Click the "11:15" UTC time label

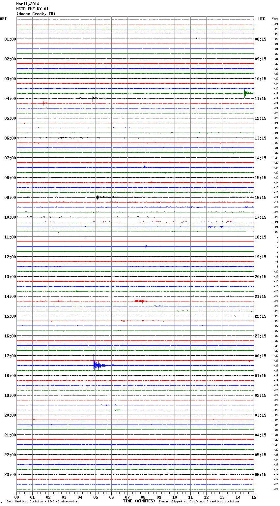(x=261, y=99)
